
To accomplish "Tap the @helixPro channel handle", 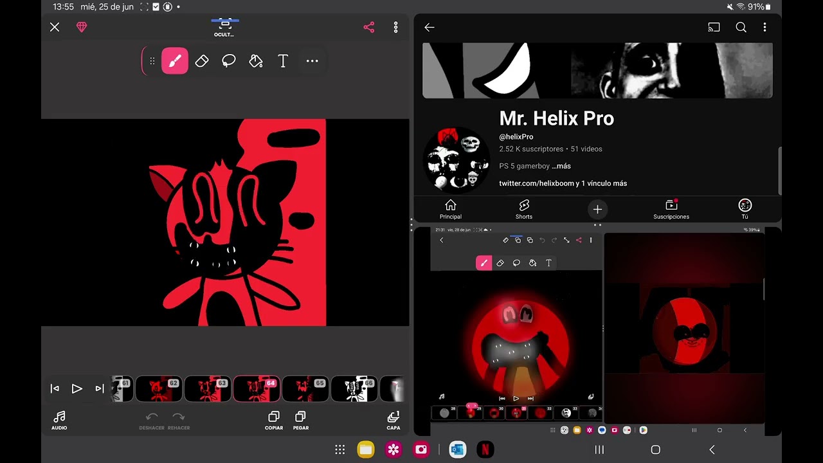I will (x=516, y=136).
